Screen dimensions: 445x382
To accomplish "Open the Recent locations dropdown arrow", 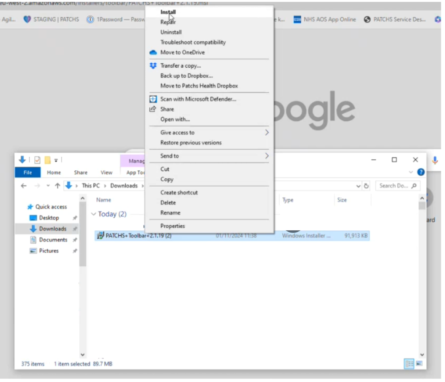I will click(48, 186).
